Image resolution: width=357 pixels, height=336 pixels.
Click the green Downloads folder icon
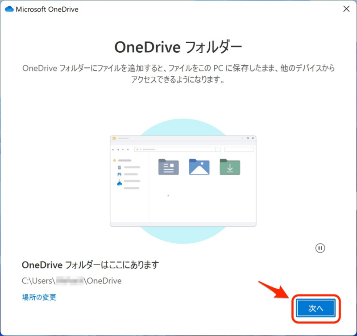click(x=230, y=166)
